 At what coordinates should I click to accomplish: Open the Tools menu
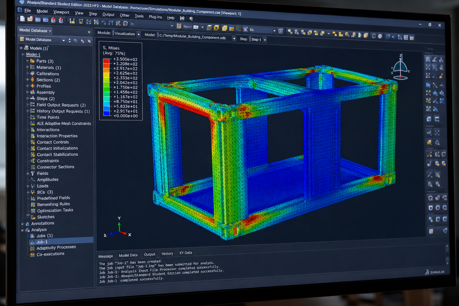(x=139, y=16)
